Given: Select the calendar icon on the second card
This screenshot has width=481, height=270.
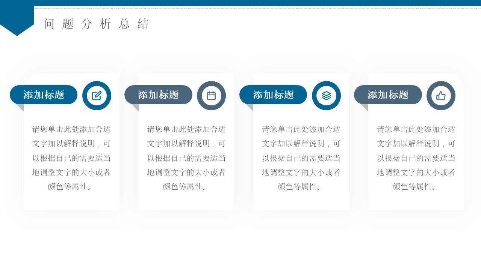Looking at the screenshot, I should pyautogui.click(x=212, y=96).
